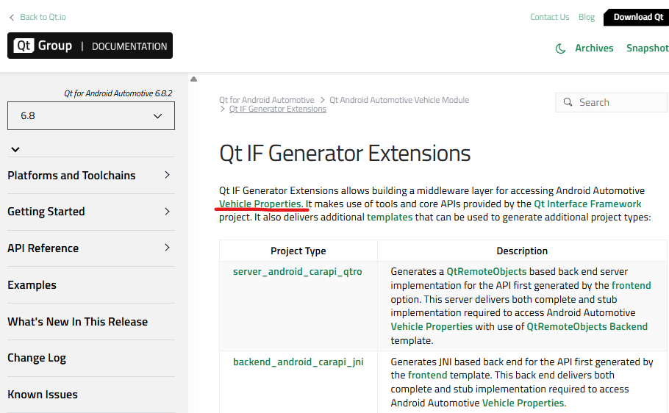Click Qt for Android Automotive 6.8.2 label
The image size is (669, 413).
118,93
